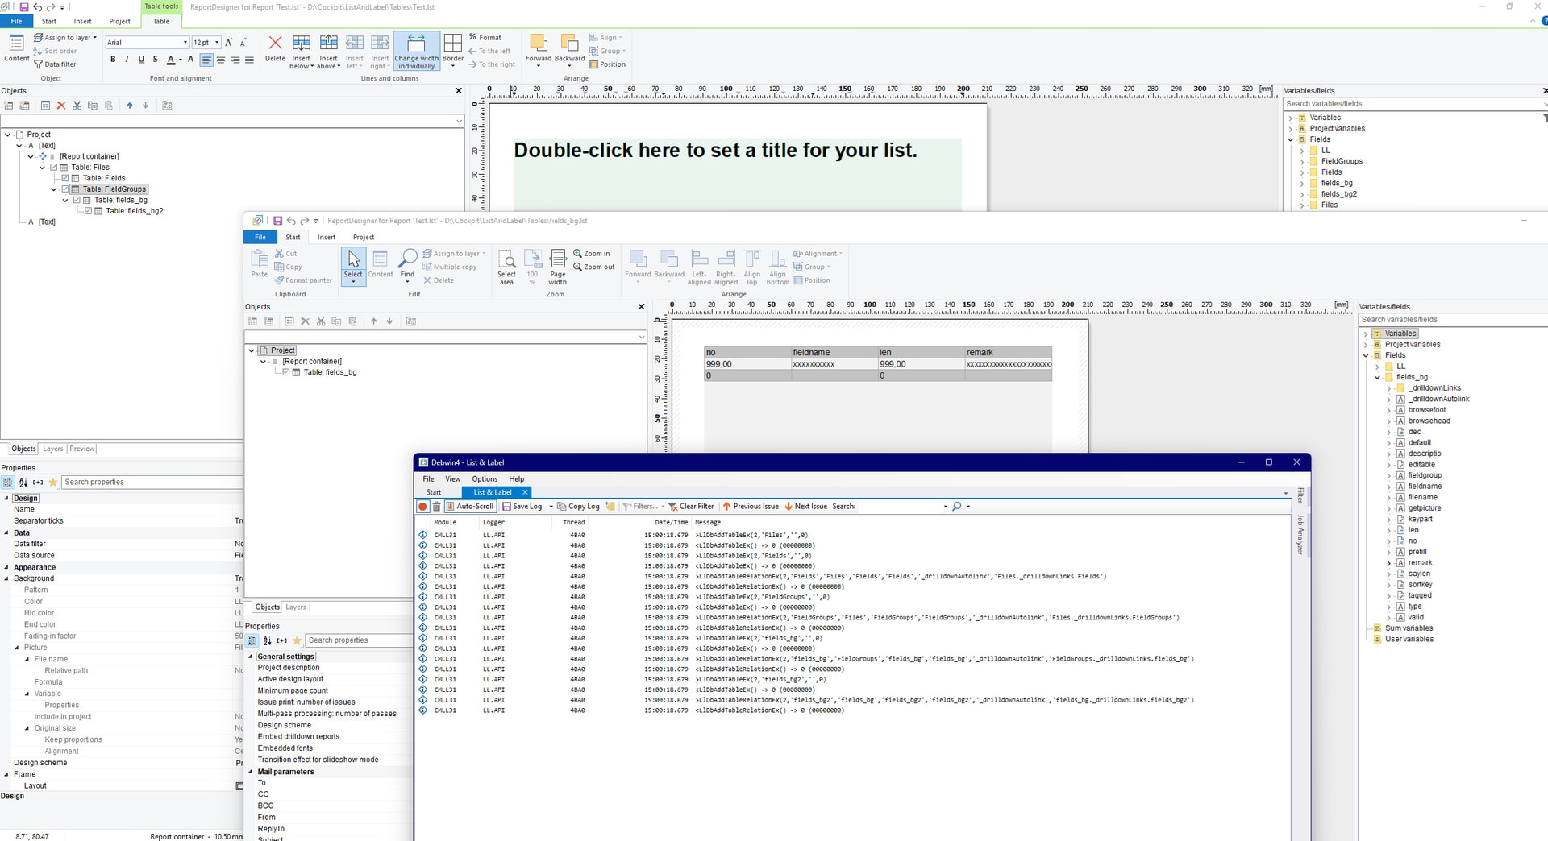
Task: Switch to the Layers tab
Action: pos(53,449)
